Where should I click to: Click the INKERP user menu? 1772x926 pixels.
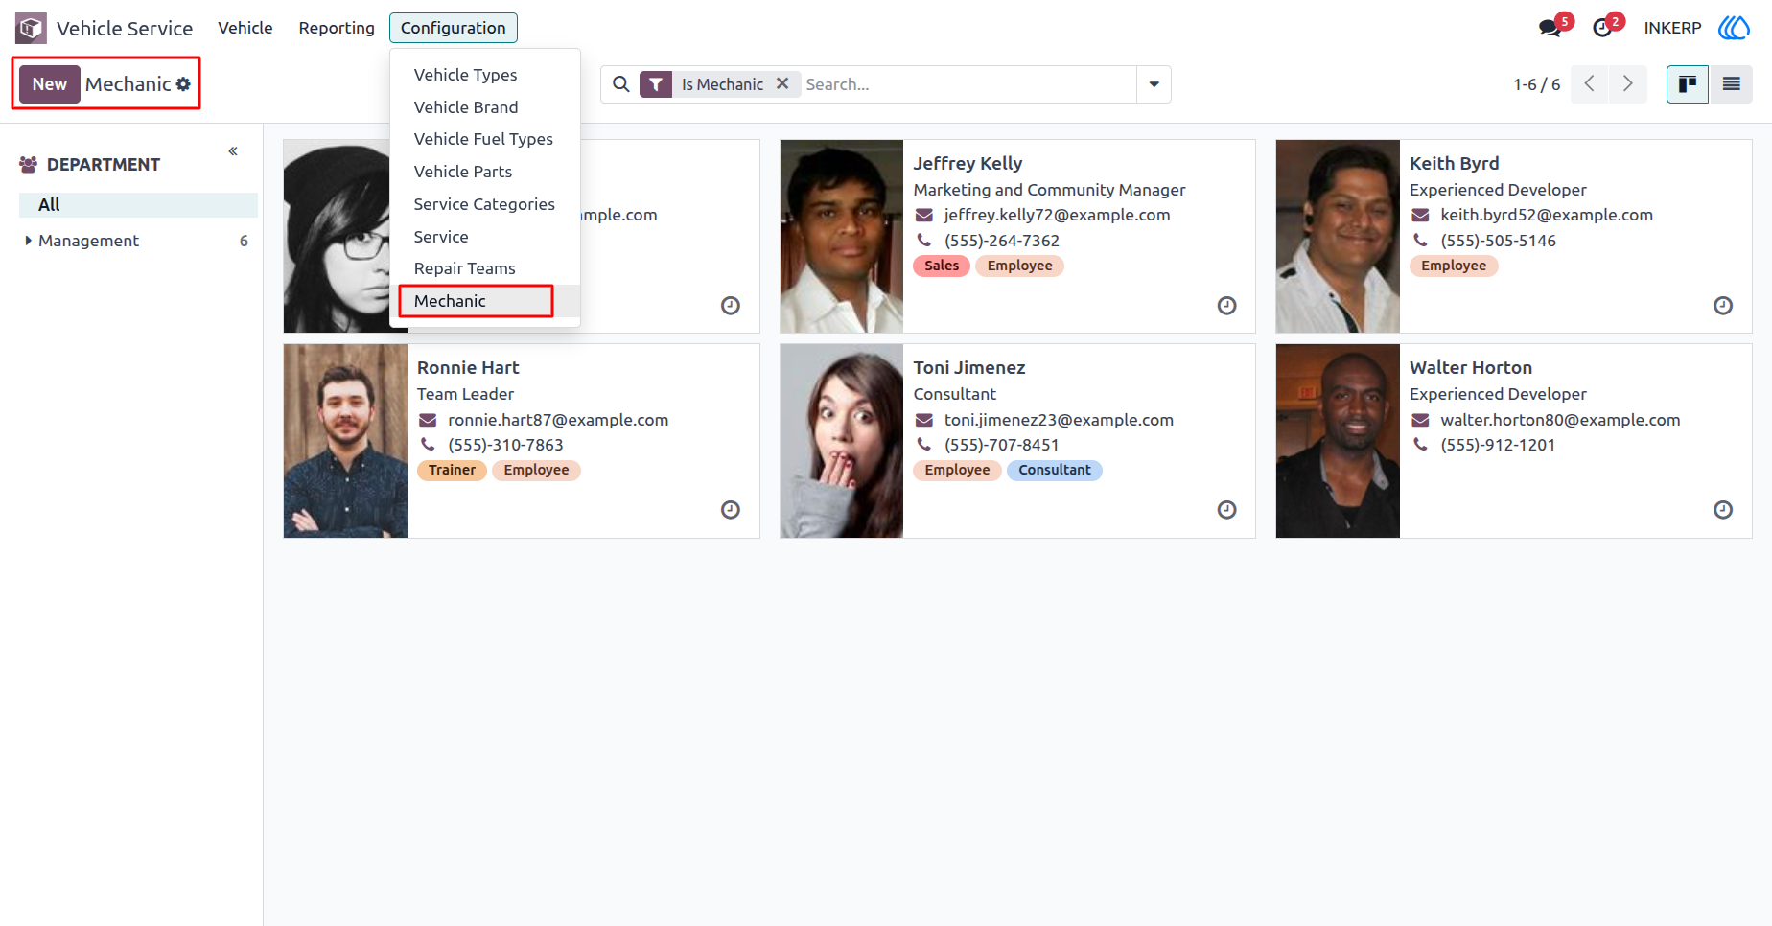tap(1672, 28)
